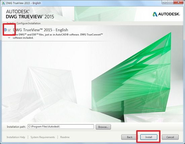Click the blue info icon beside DWG TrueView
185x144 pixels.
pos(5,30)
